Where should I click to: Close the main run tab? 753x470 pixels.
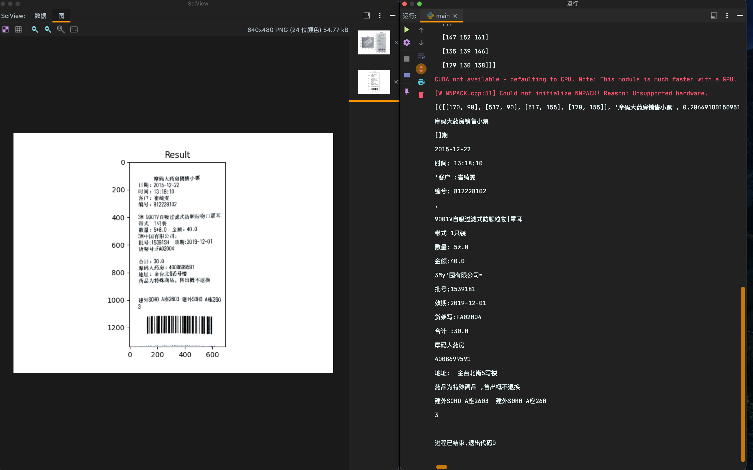pos(455,16)
